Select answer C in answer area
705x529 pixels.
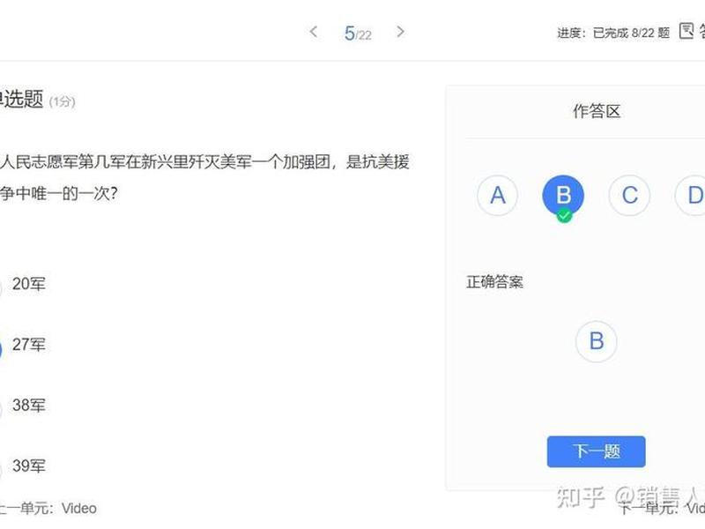click(629, 195)
